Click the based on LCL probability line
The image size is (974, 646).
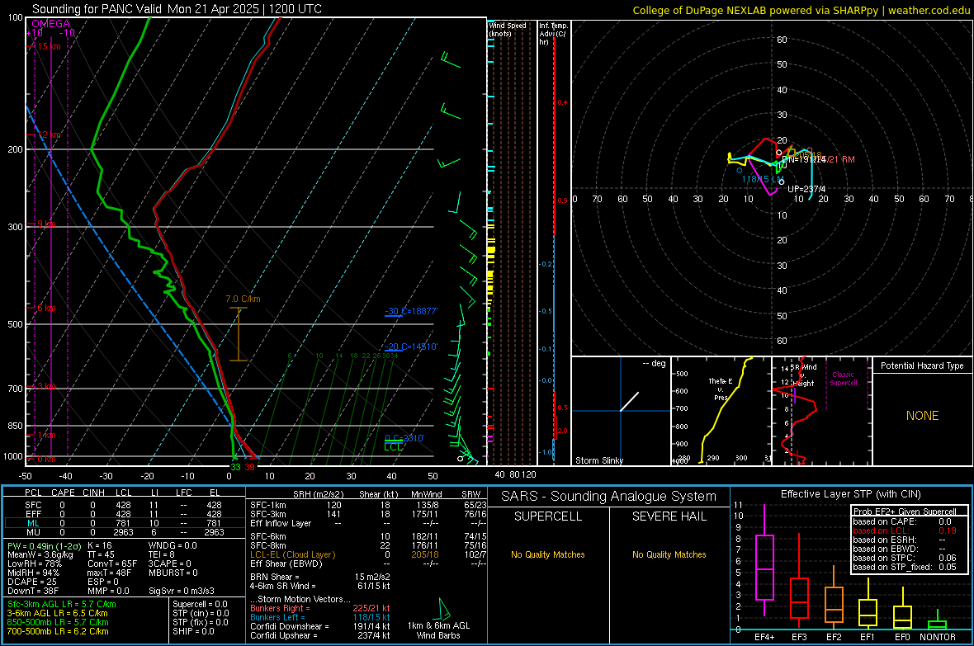(x=905, y=530)
